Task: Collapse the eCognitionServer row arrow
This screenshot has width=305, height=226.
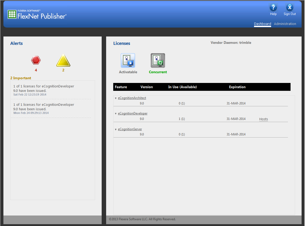Action: pyautogui.click(x=116, y=129)
